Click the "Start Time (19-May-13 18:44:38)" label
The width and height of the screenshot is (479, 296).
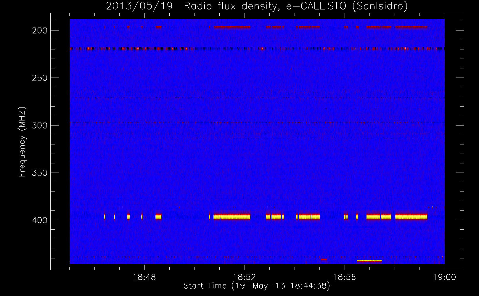[x=257, y=286]
